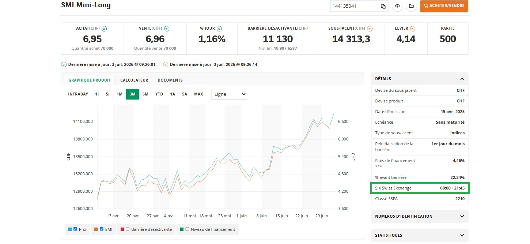The width and height of the screenshot is (530, 244).
Task: Click the orange SMI legend swatch
Action: click(x=96, y=229)
